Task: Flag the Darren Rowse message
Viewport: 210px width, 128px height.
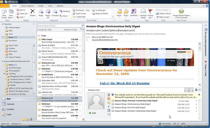Action: (80, 52)
